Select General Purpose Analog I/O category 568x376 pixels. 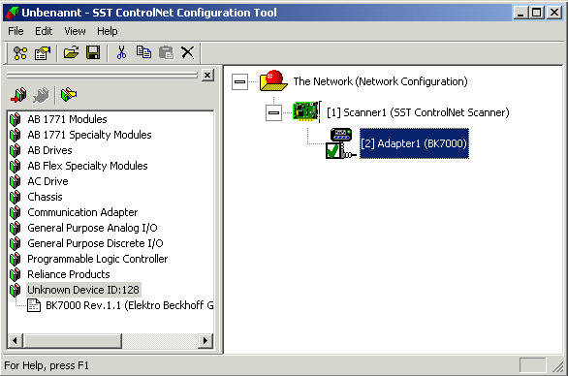92,228
